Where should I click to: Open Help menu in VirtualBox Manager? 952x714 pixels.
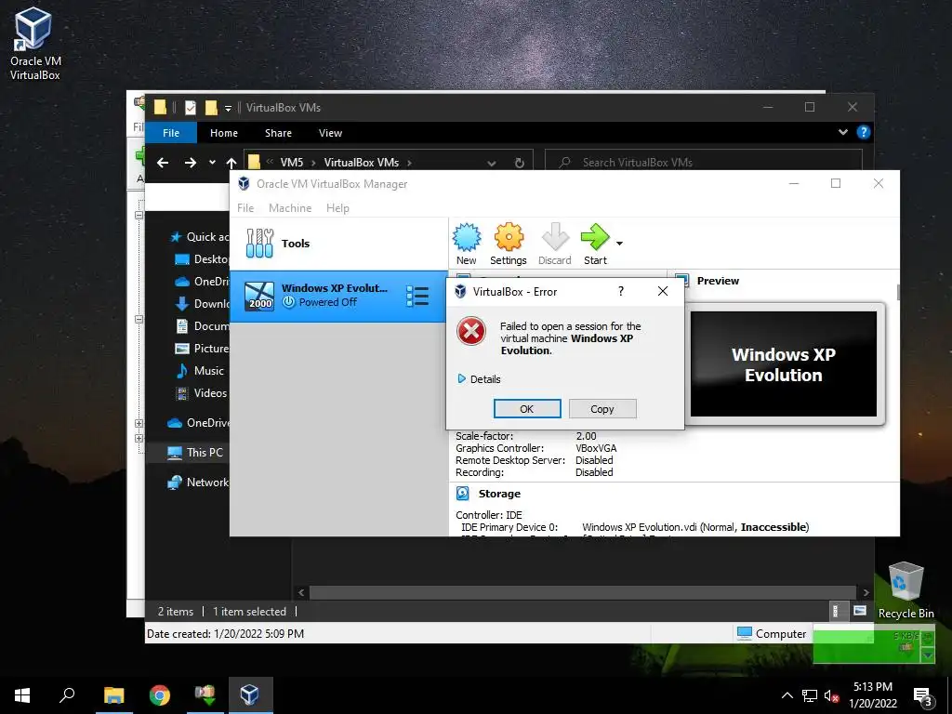pos(337,207)
